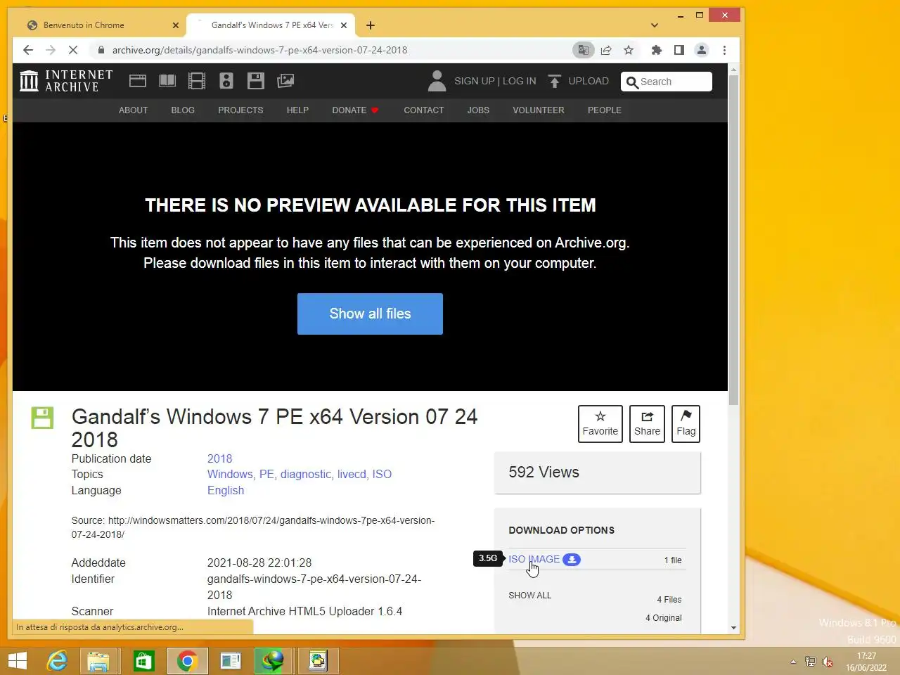Open the Web (Wayback) media icon

[138, 81]
